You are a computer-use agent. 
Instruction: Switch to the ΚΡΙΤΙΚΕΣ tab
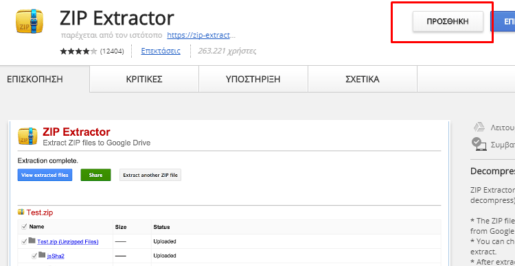coord(144,79)
